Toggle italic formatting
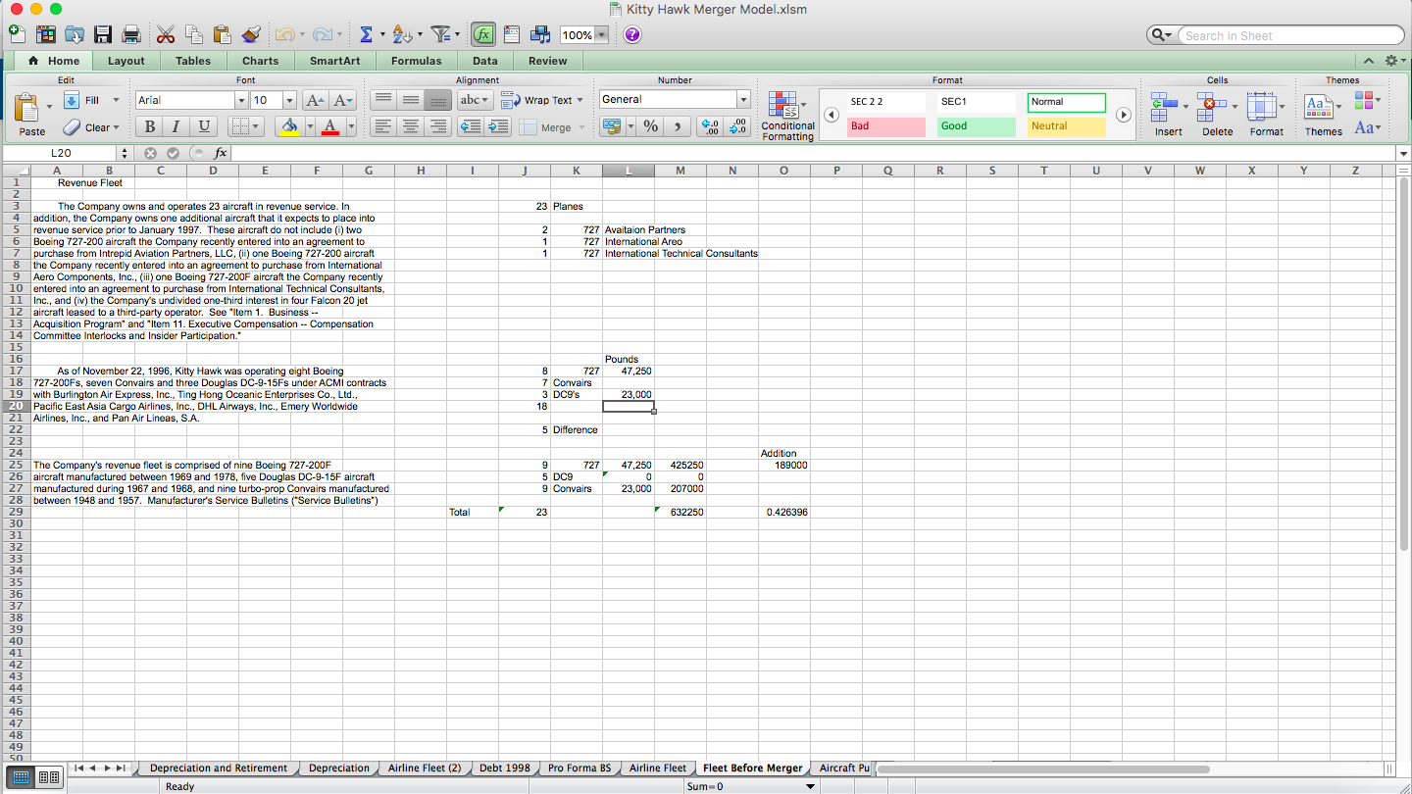The image size is (1412, 794). (x=176, y=126)
